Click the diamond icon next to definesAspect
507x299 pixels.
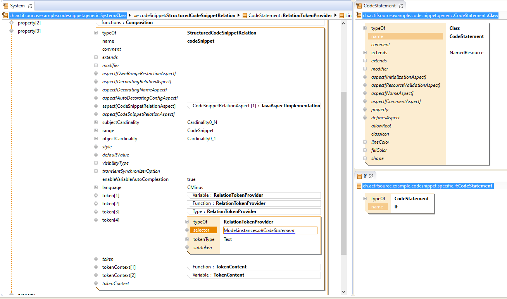click(365, 118)
